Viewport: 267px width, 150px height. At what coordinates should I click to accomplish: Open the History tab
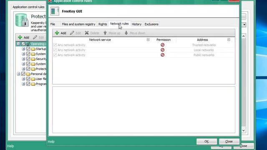click(136, 24)
